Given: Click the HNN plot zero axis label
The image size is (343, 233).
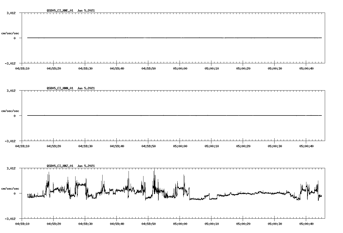Looking at the screenshot, I should (x=15, y=116).
